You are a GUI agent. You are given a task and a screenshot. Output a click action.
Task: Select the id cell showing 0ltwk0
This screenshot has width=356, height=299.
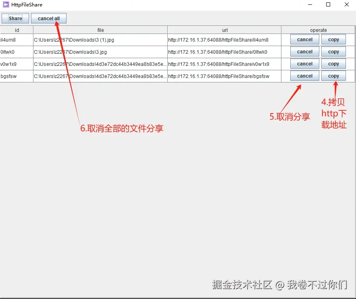click(16, 51)
